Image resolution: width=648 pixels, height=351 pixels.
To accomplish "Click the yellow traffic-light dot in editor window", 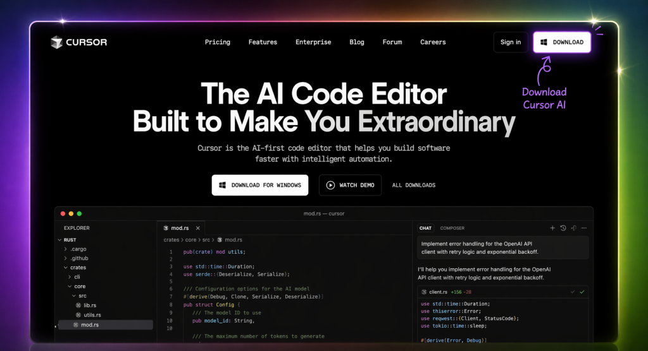I will (71, 213).
